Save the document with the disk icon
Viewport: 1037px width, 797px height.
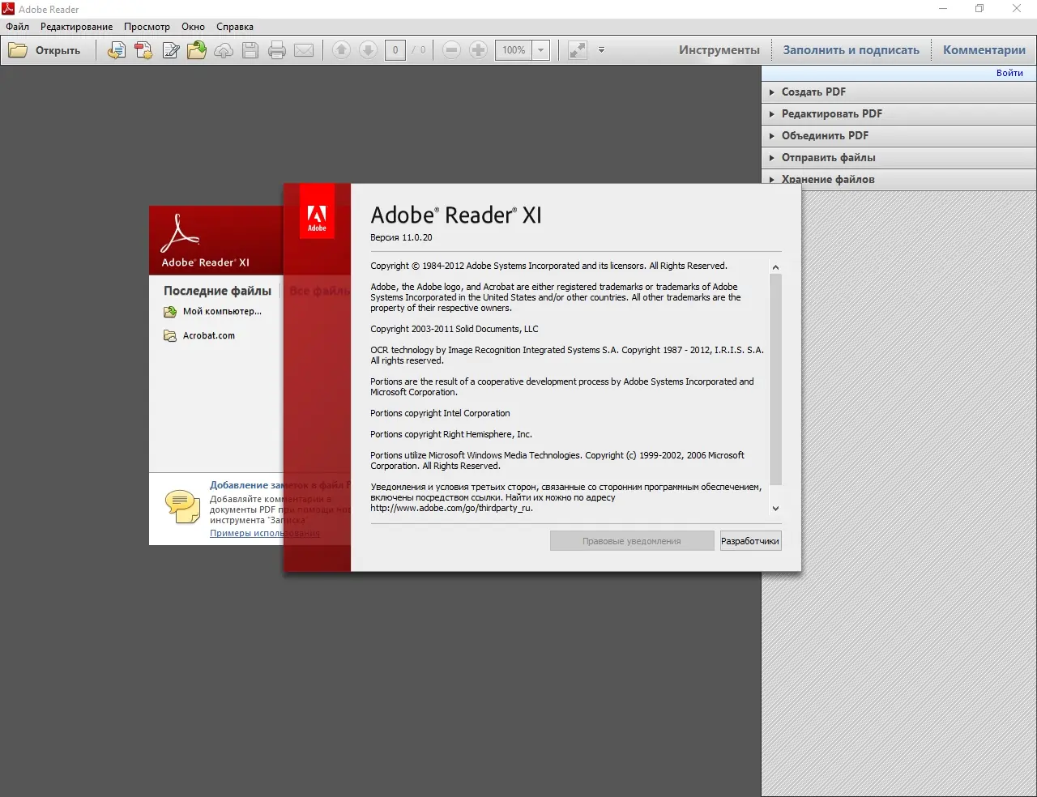(x=250, y=49)
